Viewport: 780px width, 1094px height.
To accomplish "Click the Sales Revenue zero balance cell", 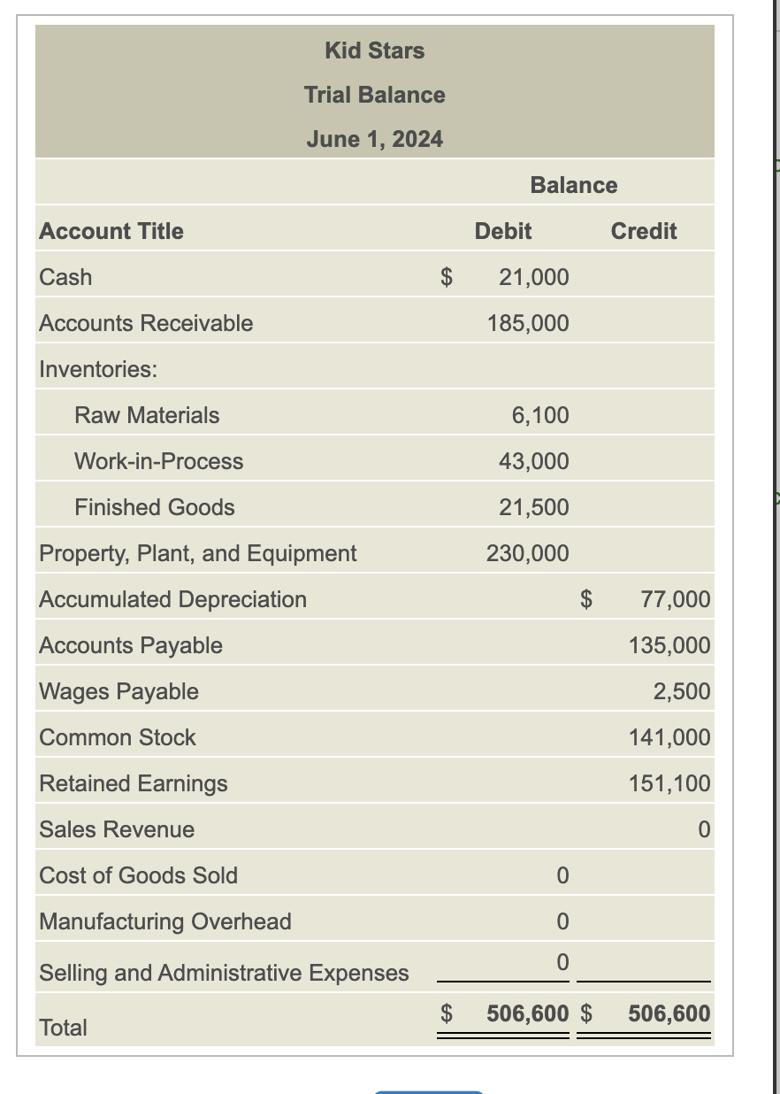I will [x=703, y=829].
